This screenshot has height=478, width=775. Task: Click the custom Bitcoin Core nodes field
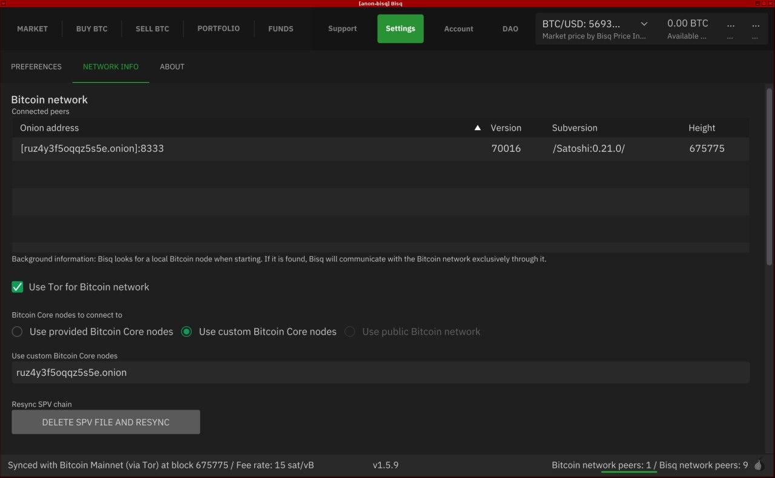[380, 373]
